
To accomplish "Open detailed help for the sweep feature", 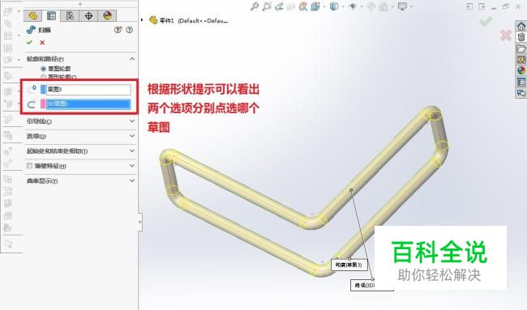I will (x=118, y=30).
